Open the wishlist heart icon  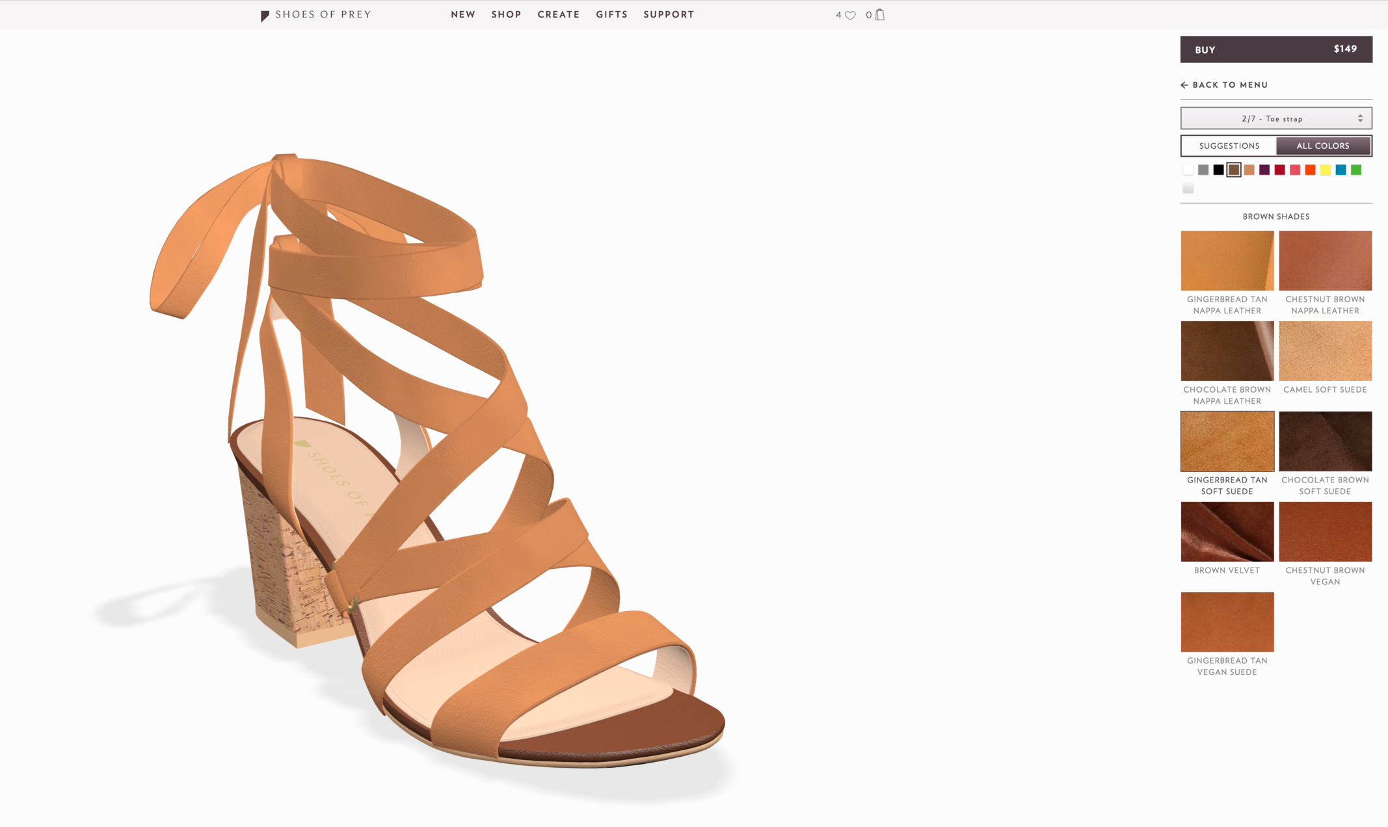pyautogui.click(x=850, y=15)
